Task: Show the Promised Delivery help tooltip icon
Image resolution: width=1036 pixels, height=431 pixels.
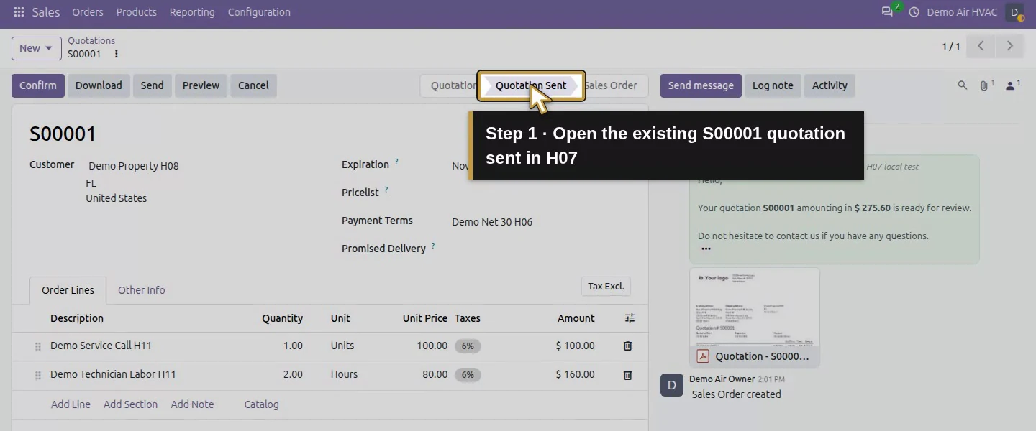Action: [433, 246]
